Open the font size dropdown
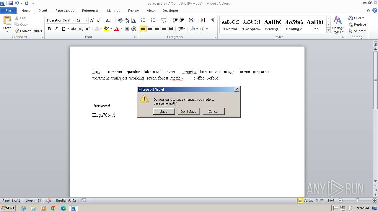Image resolution: width=378 pixels, height=212 pixels. [86, 20]
